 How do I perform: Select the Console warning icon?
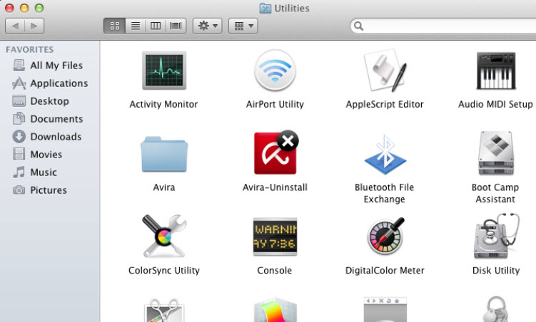coord(275,237)
